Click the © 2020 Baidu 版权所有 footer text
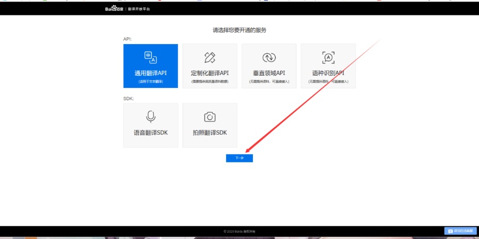Viewport: 479px width, 239px height. click(x=240, y=232)
